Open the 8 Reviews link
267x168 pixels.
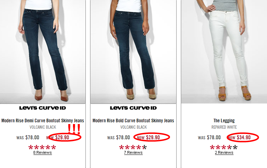43,152
